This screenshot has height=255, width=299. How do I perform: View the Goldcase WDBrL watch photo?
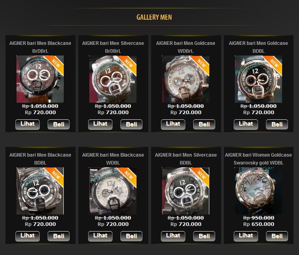click(186, 79)
